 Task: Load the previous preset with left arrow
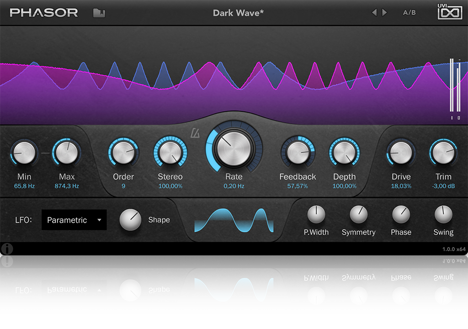374,12
